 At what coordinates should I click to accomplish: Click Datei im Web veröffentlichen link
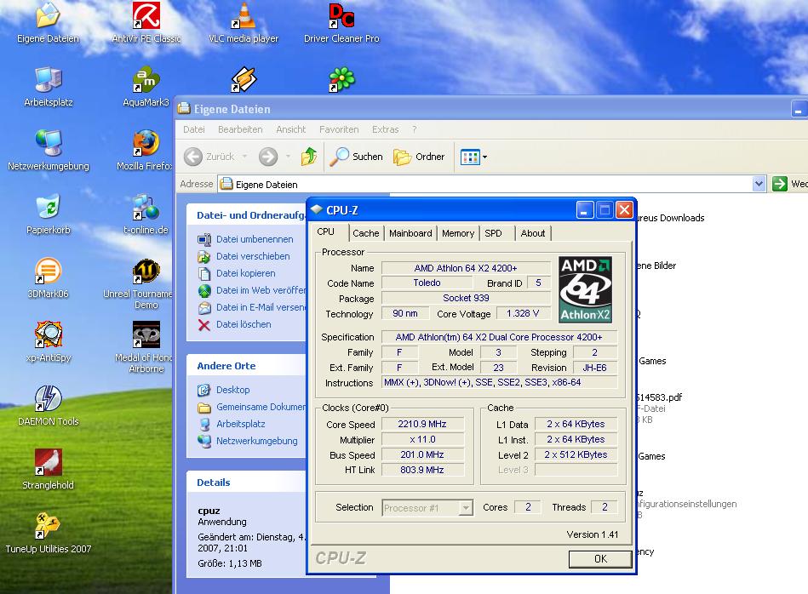tap(252, 290)
